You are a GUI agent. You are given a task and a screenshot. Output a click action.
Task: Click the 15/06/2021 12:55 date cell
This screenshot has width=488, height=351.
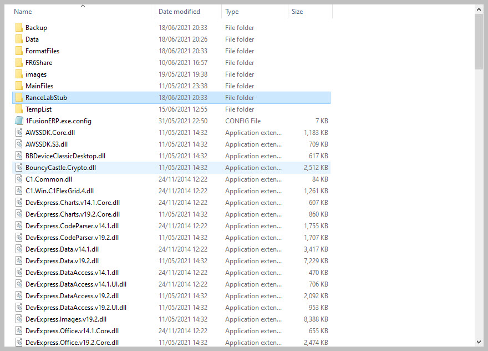coord(183,109)
